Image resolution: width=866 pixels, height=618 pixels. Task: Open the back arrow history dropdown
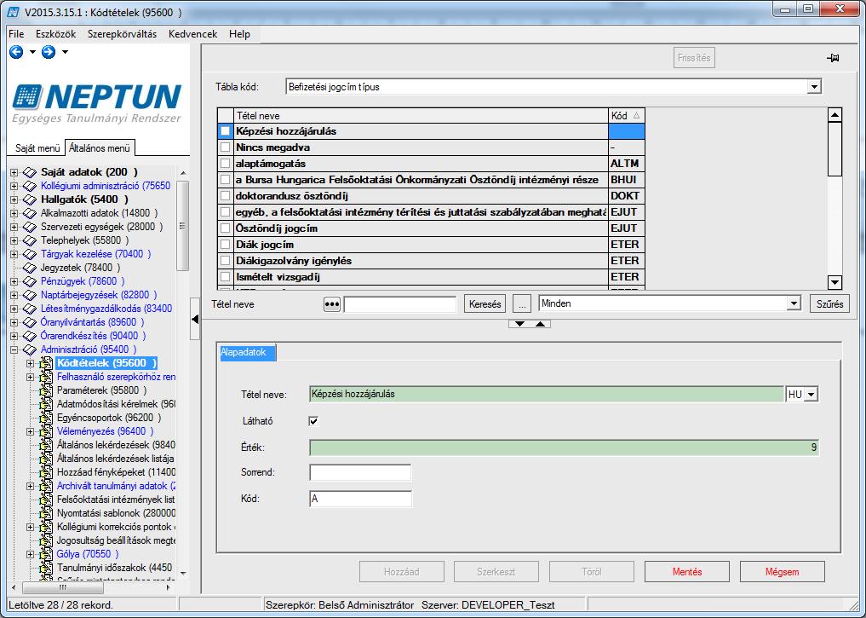(32, 52)
